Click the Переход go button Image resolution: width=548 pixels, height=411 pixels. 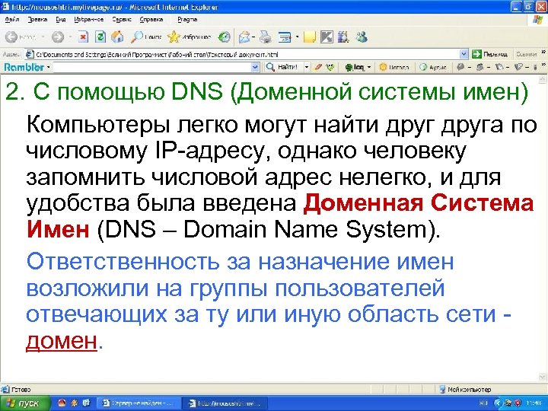click(x=489, y=54)
